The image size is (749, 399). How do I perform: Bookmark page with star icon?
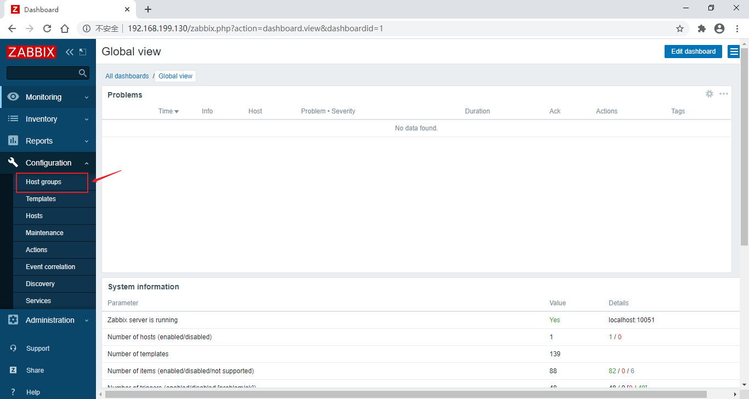click(x=680, y=29)
